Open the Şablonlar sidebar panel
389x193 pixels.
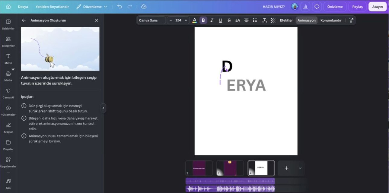click(8, 24)
